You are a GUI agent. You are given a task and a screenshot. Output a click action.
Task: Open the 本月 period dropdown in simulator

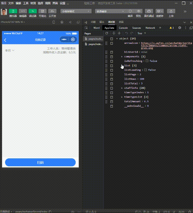point(9,50)
